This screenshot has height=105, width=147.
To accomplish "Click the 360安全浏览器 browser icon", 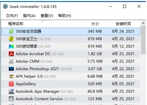I will pos(11,31).
